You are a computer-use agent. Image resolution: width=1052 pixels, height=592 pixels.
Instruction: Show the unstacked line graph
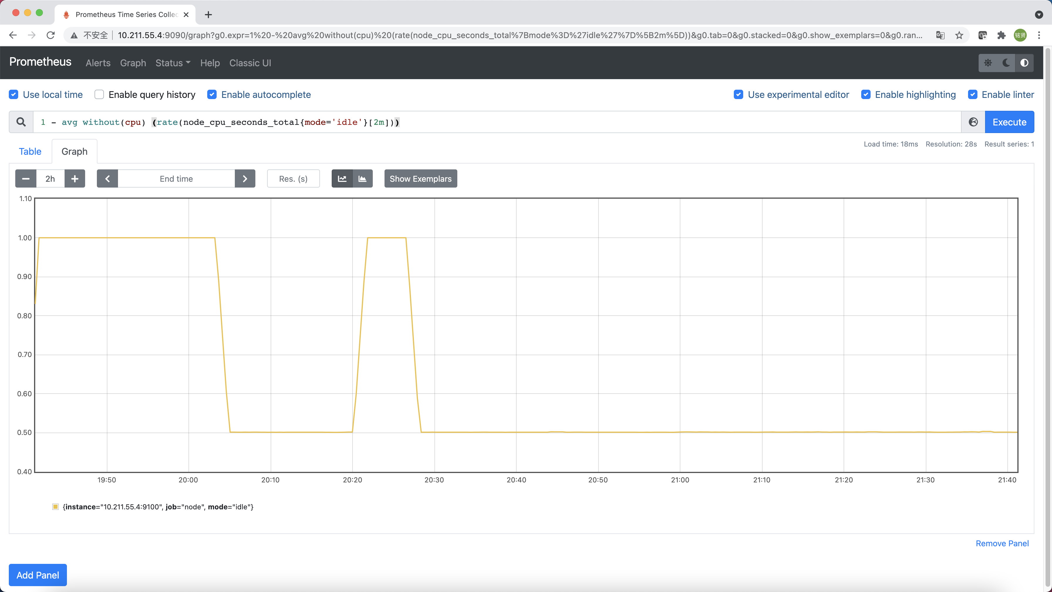point(342,178)
